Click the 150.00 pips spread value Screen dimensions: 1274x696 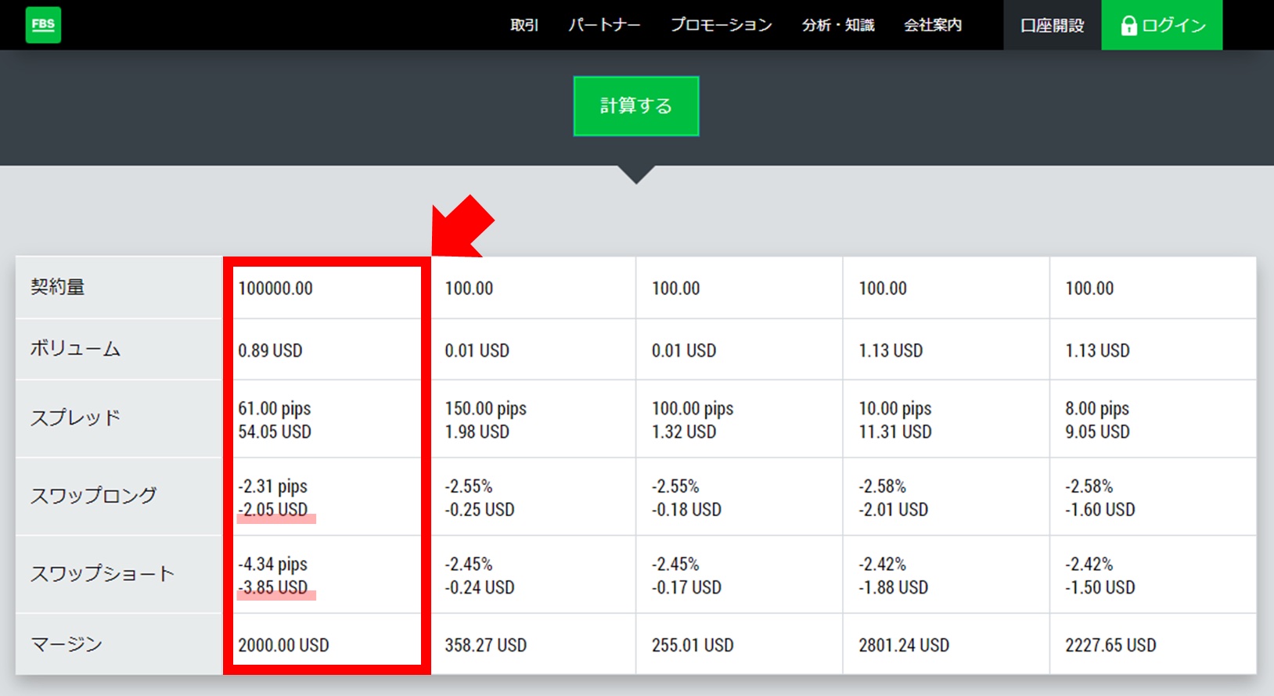point(486,408)
